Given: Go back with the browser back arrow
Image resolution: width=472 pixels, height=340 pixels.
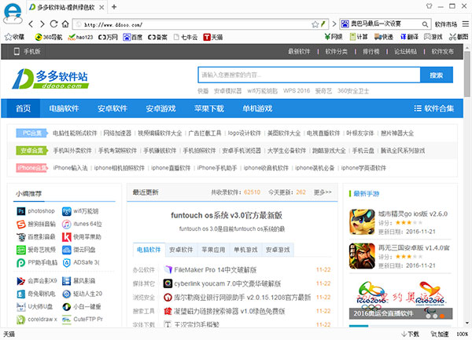Looking at the screenshot, I should point(31,24).
